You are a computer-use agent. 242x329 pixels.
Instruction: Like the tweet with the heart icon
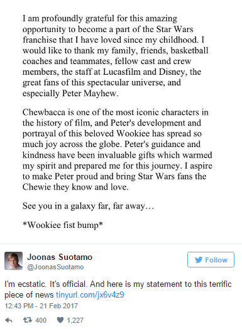(x=60, y=320)
